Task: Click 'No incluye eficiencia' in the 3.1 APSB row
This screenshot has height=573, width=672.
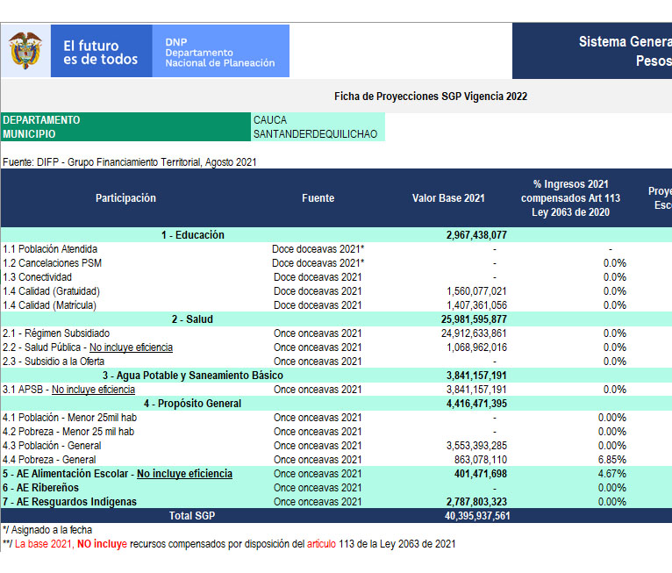Action: [93, 389]
